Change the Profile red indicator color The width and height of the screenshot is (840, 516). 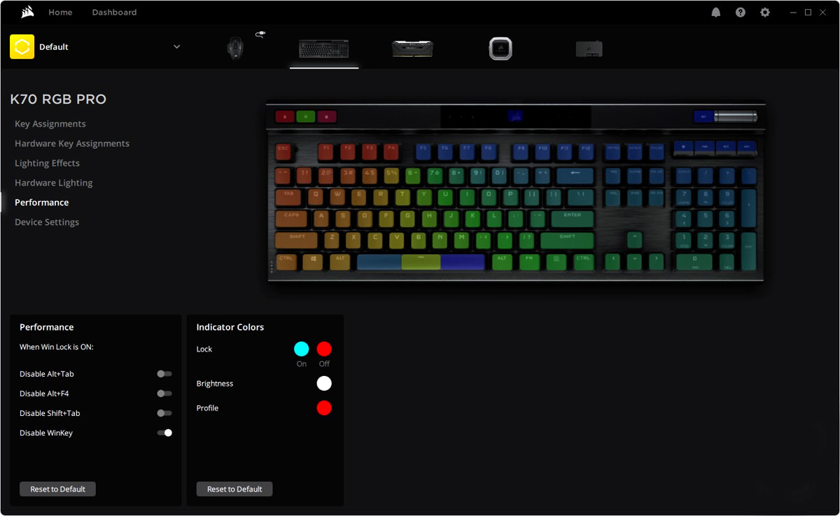pyautogui.click(x=324, y=407)
